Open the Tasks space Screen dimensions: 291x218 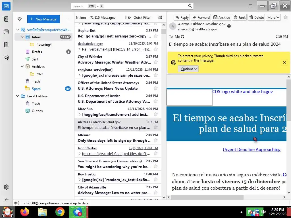click(6, 45)
